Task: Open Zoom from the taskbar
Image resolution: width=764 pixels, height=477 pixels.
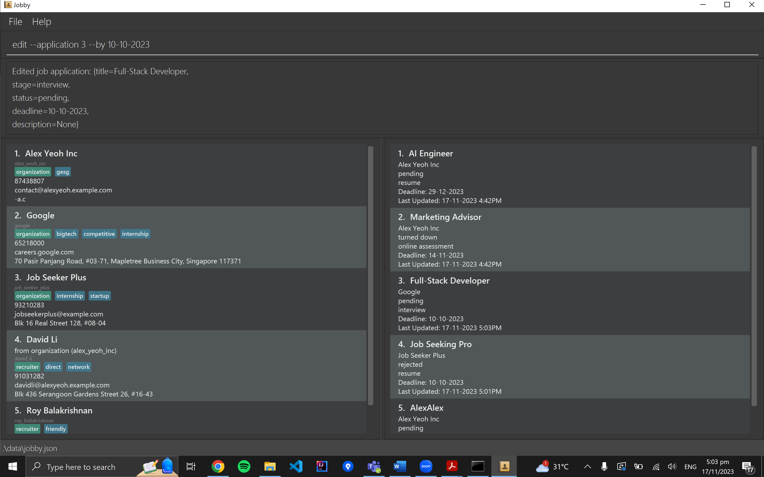Action: (x=426, y=466)
